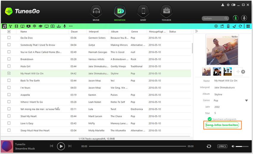Click the search magnifier icon
253x154 pixels.
[226, 18]
